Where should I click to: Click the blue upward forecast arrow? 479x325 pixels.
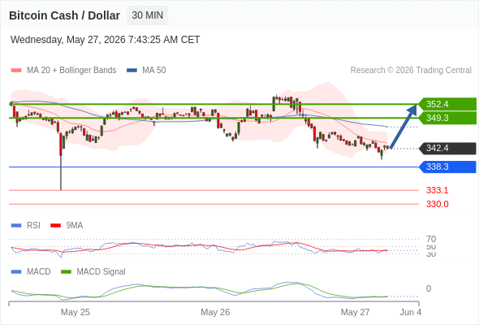pos(403,126)
